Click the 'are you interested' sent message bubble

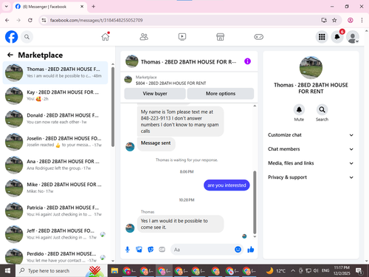pos(227,185)
